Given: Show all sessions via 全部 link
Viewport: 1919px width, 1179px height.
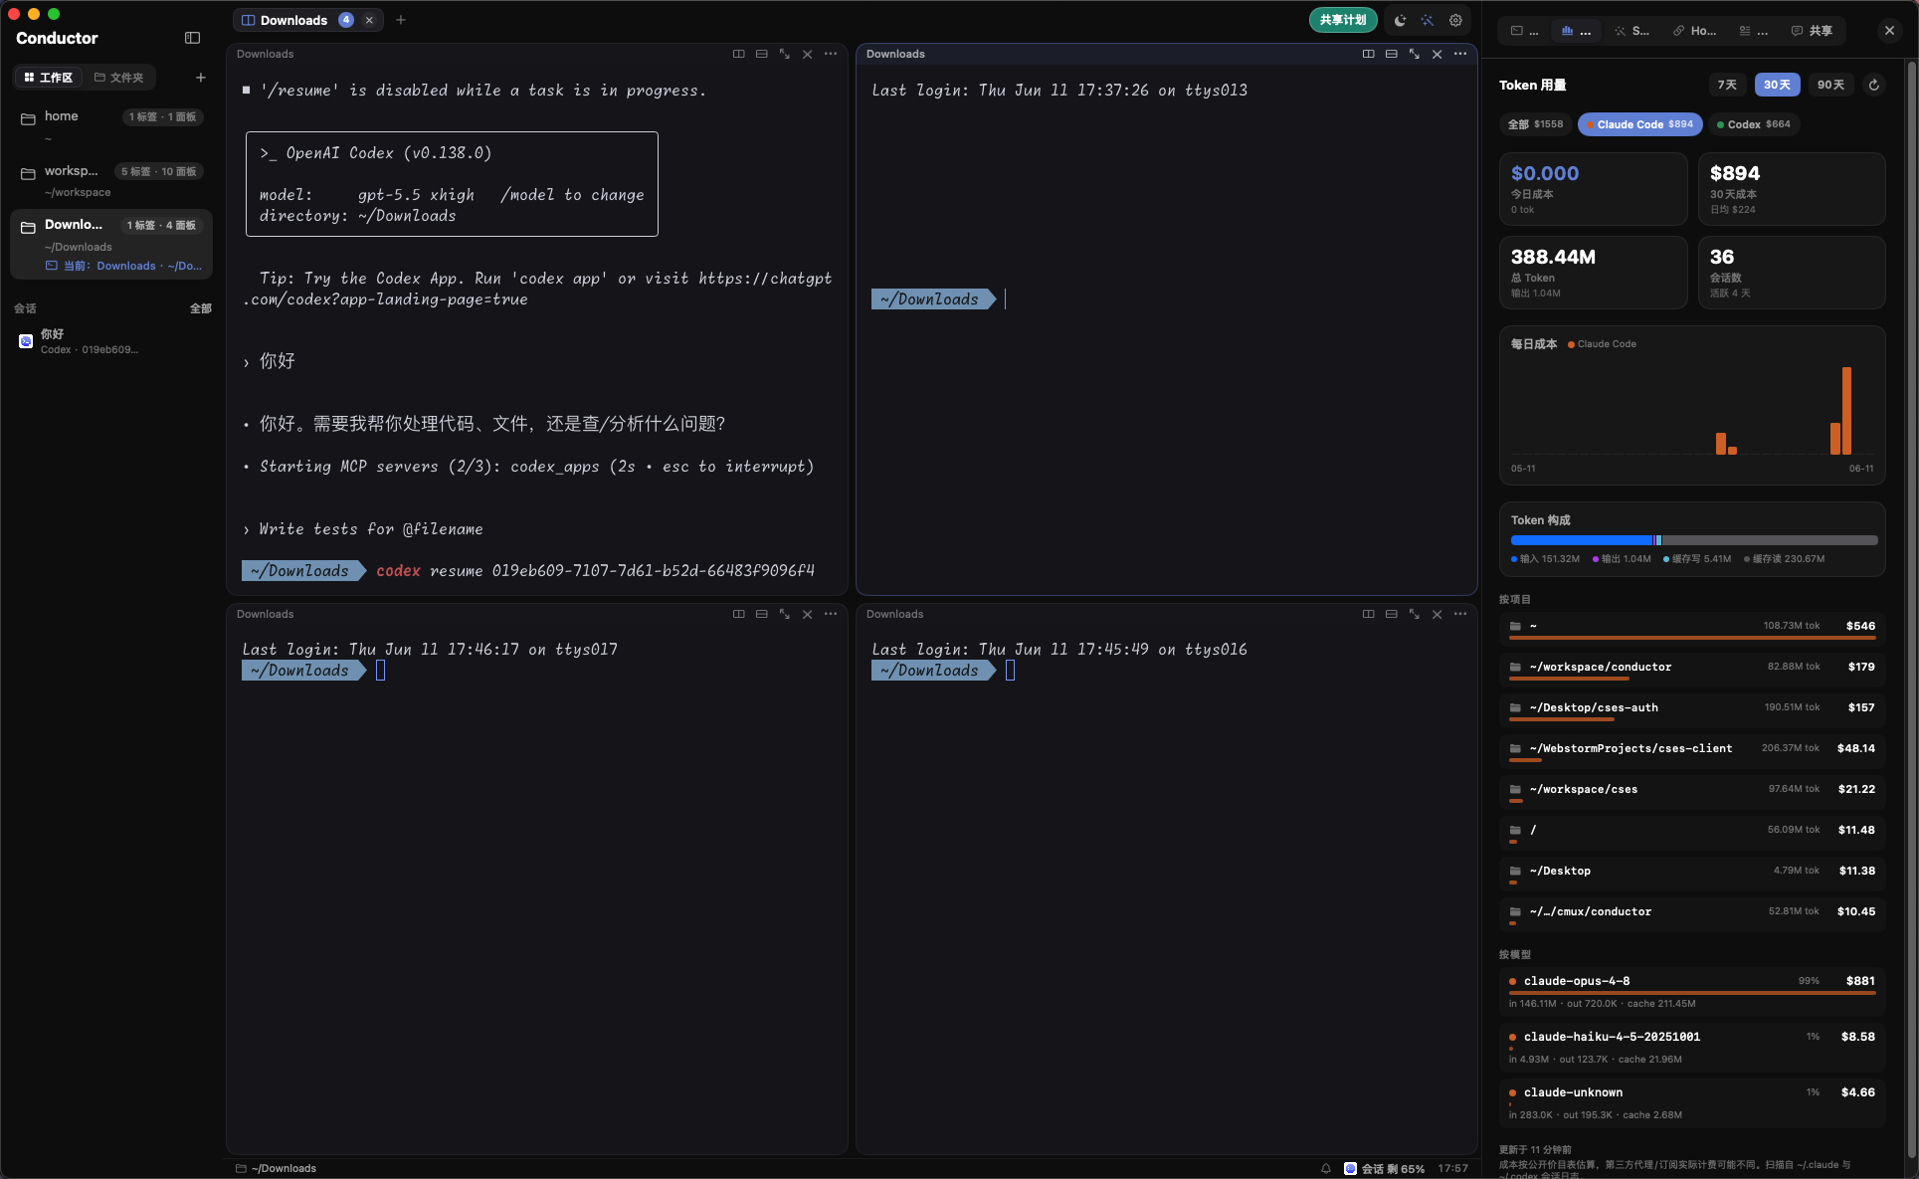Looking at the screenshot, I should (201, 308).
